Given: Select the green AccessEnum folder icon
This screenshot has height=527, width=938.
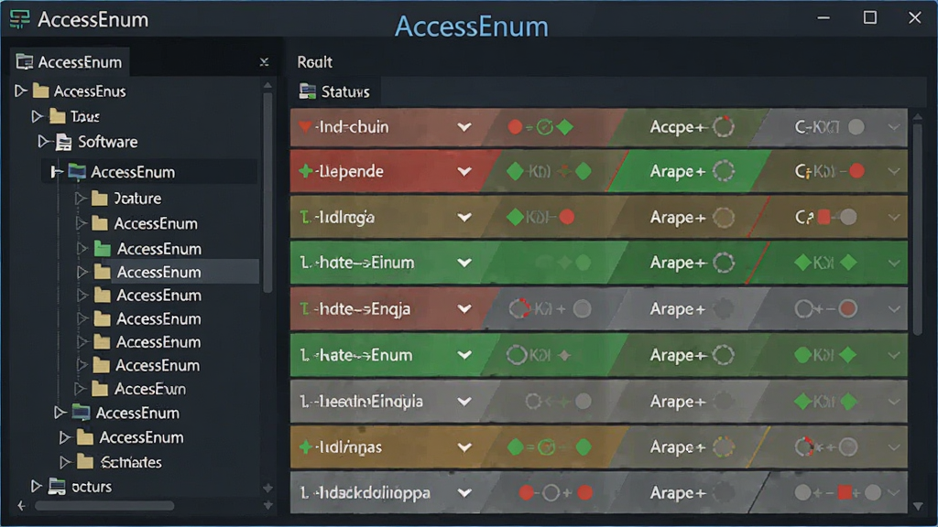Looking at the screenshot, I should click(103, 249).
